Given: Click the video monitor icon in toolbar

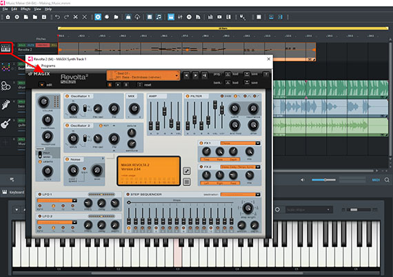Looking at the screenshot, I should pyautogui.click(x=219, y=17).
